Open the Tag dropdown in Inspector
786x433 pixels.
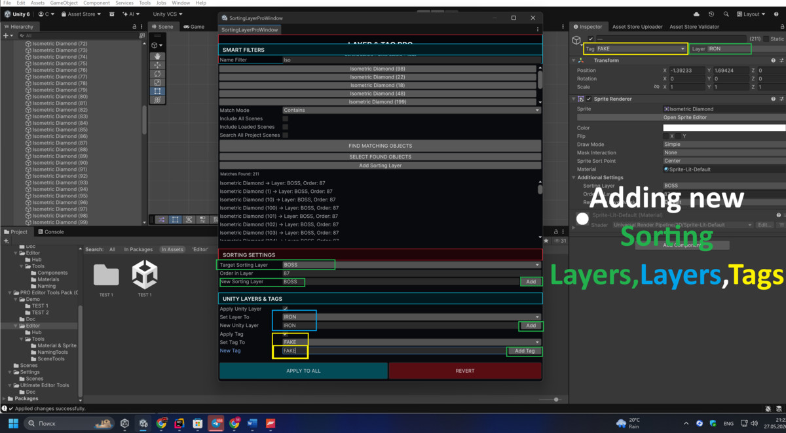pos(641,49)
